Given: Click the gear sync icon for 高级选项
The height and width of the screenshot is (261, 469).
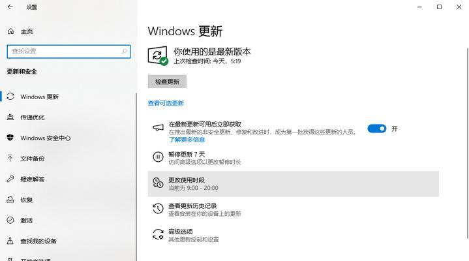Looking at the screenshot, I should pos(158,234).
